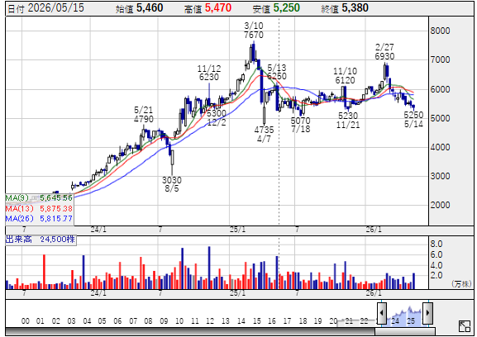Click the 11/12 6230 high label

click(x=209, y=73)
